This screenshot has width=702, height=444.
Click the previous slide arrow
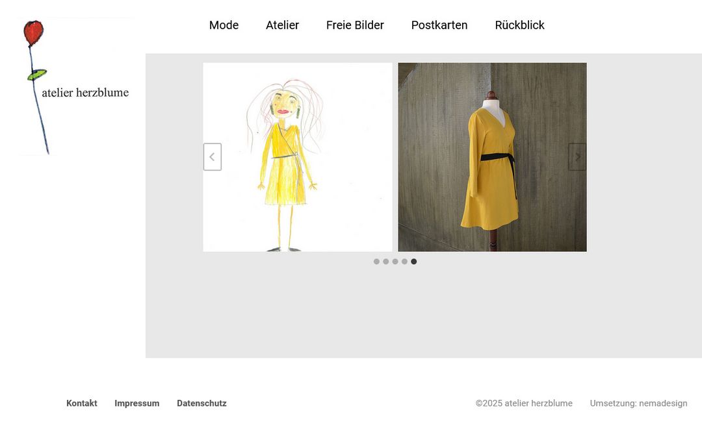point(212,156)
